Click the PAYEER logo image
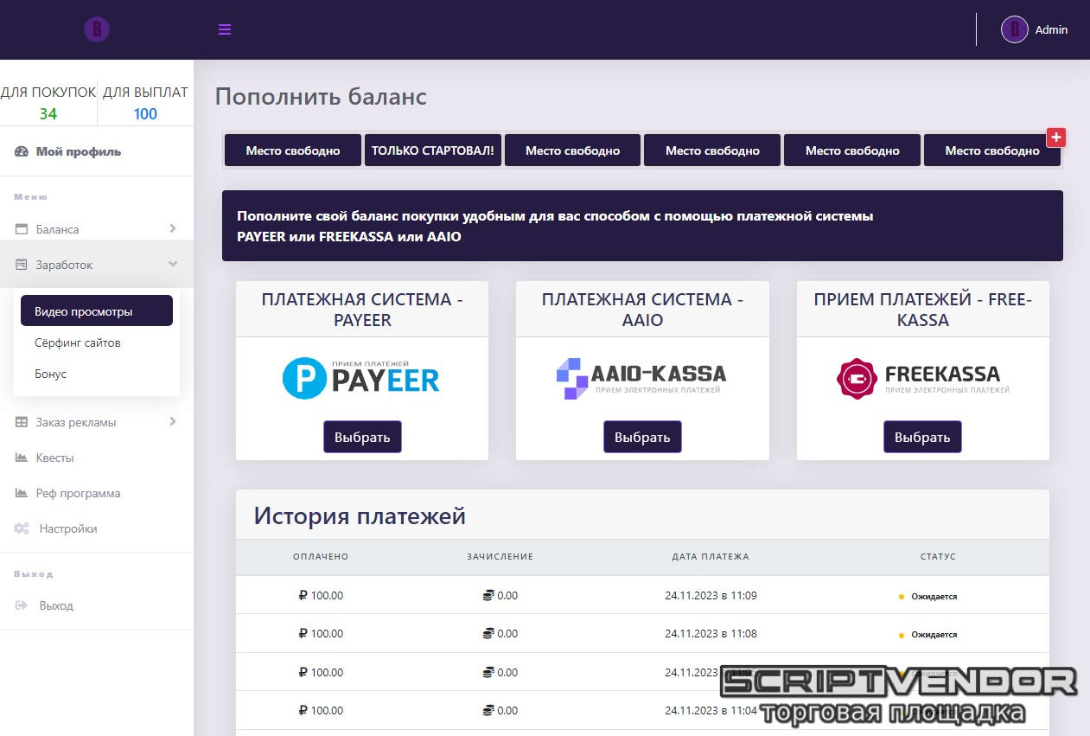This screenshot has height=736, width=1090. (361, 378)
